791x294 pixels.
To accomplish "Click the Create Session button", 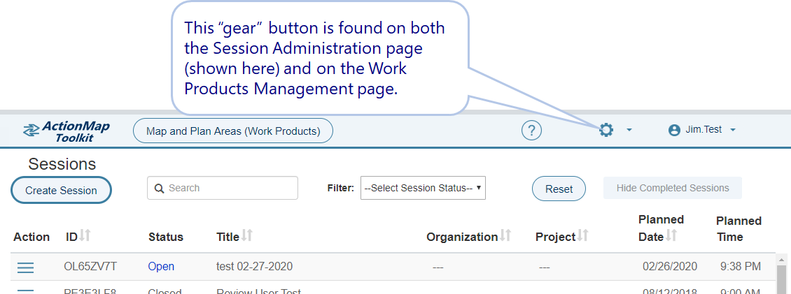I will (x=61, y=190).
